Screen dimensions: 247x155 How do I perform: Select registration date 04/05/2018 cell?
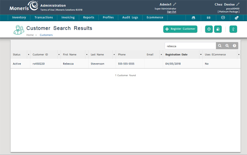click(173, 64)
